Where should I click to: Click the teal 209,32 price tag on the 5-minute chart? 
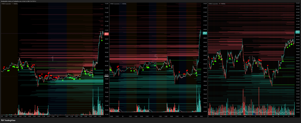(x=205, y=33)
